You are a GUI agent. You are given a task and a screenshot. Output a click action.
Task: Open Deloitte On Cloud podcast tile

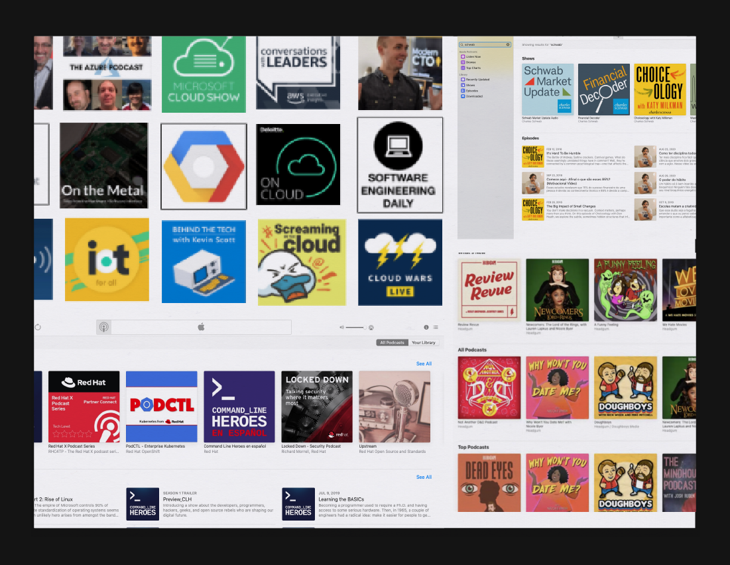[x=298, y=164]
